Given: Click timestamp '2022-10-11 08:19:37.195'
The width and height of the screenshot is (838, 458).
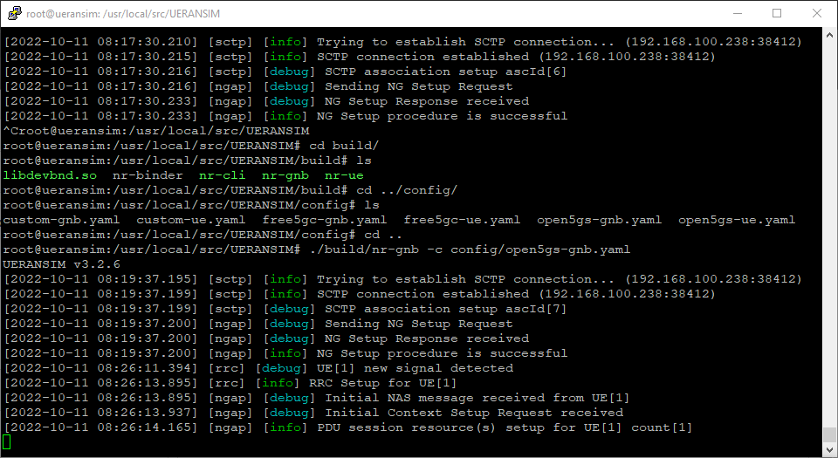Looking at the screenshot, I should [x=100, y=279].
